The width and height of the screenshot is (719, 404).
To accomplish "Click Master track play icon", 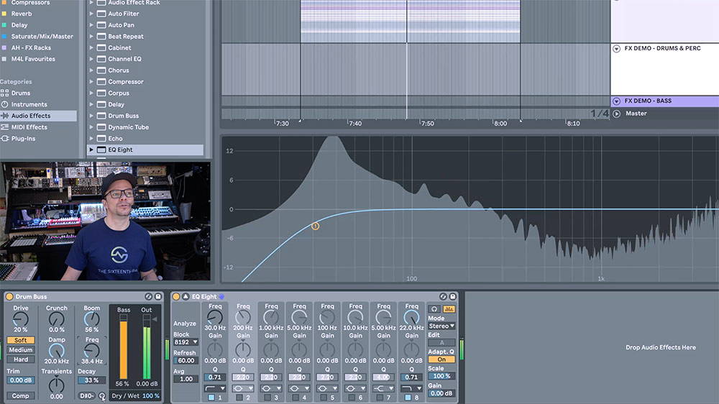I will coord(617,114).
